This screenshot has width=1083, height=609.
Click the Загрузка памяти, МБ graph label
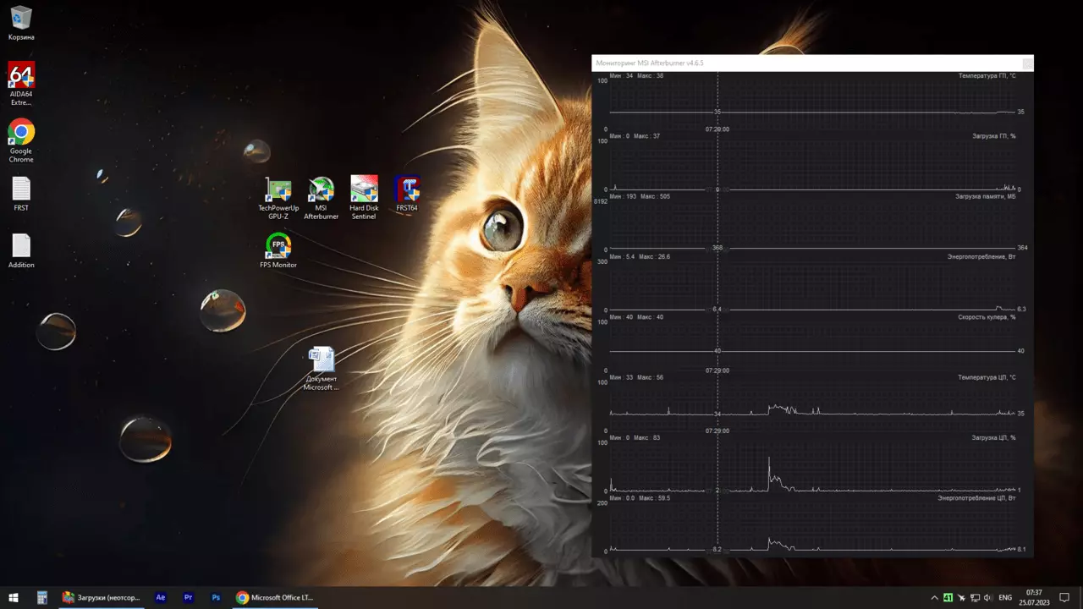(x=986, y=196)
